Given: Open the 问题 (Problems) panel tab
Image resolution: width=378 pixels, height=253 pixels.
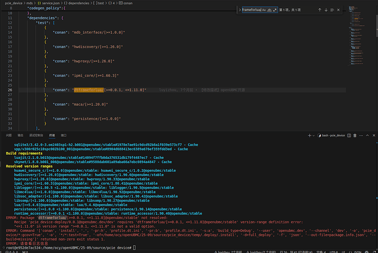Looking at the screenshot, I should pyautogui.click(x=9, y=134).
